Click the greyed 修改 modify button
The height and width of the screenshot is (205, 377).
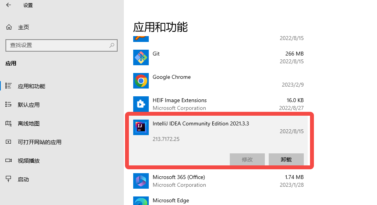click(247, 160)
